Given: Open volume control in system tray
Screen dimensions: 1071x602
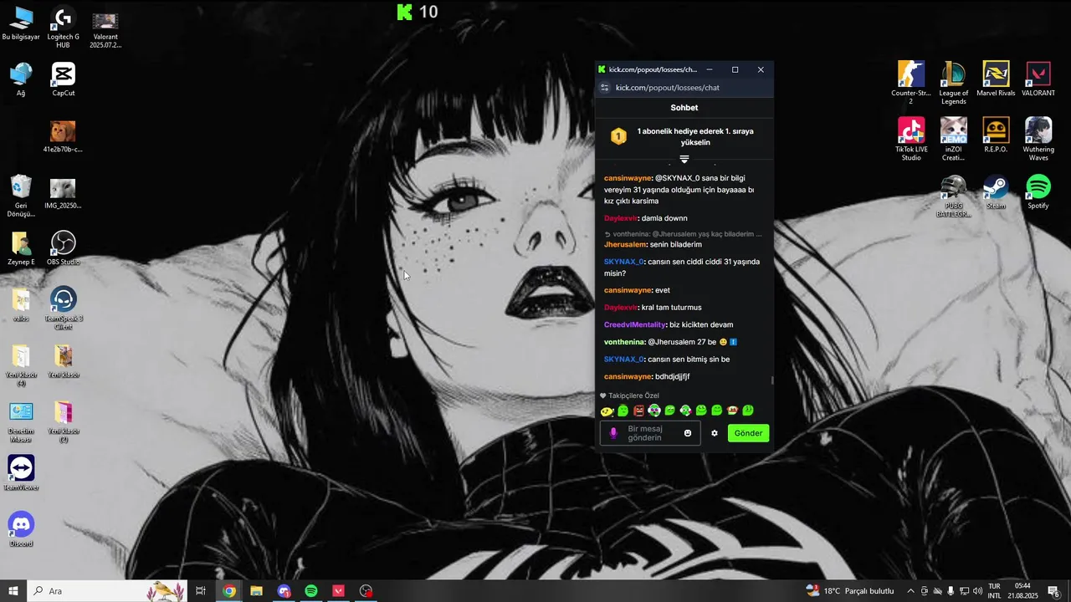Looking at the screenshot, I should pyautogui.click(x=977, y=591).
